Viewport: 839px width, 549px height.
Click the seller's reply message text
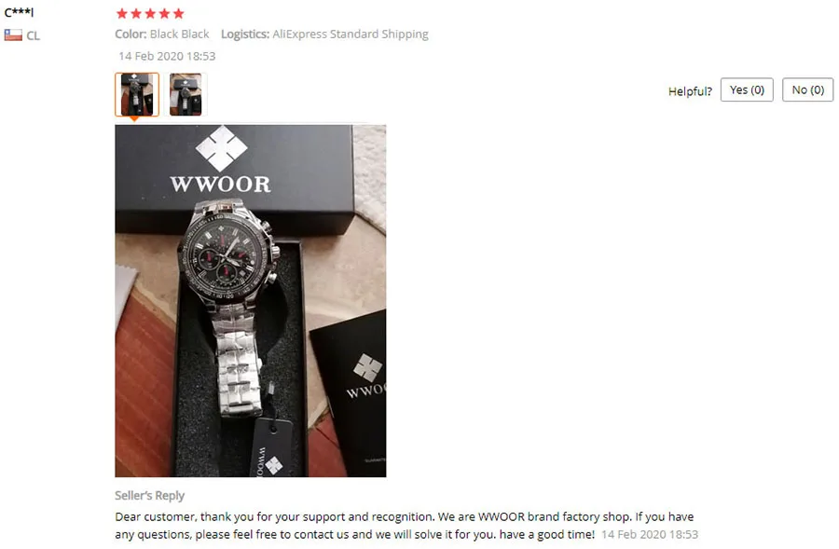tap(406, 526)
